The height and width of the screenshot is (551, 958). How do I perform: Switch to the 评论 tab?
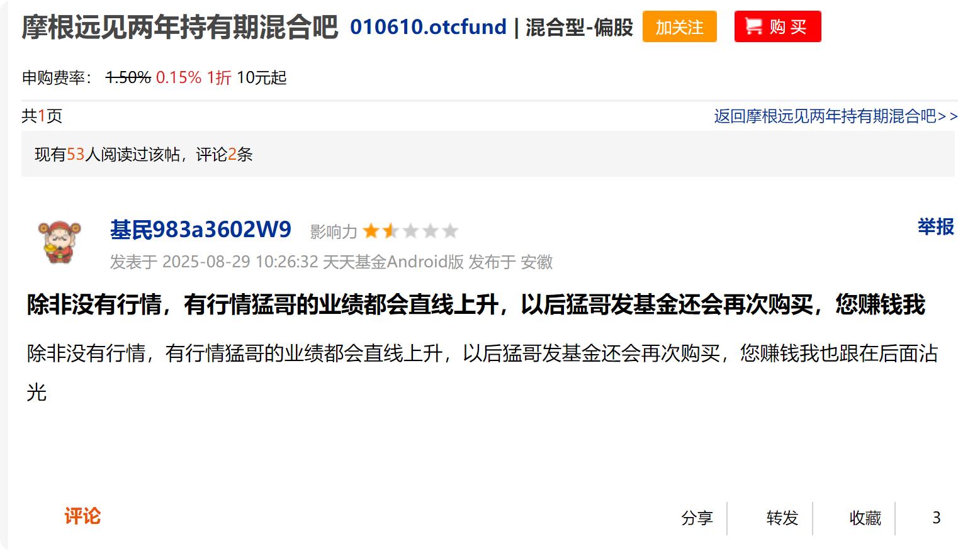[82, 516]
